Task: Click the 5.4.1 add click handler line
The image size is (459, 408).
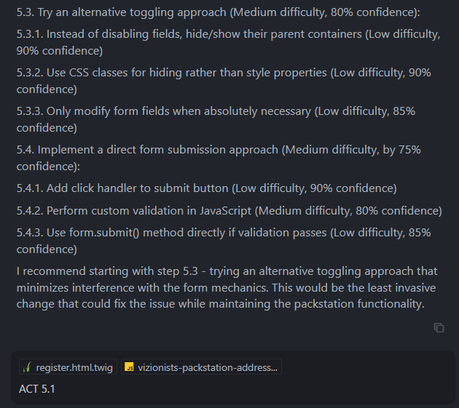Action: coord(207,188)
